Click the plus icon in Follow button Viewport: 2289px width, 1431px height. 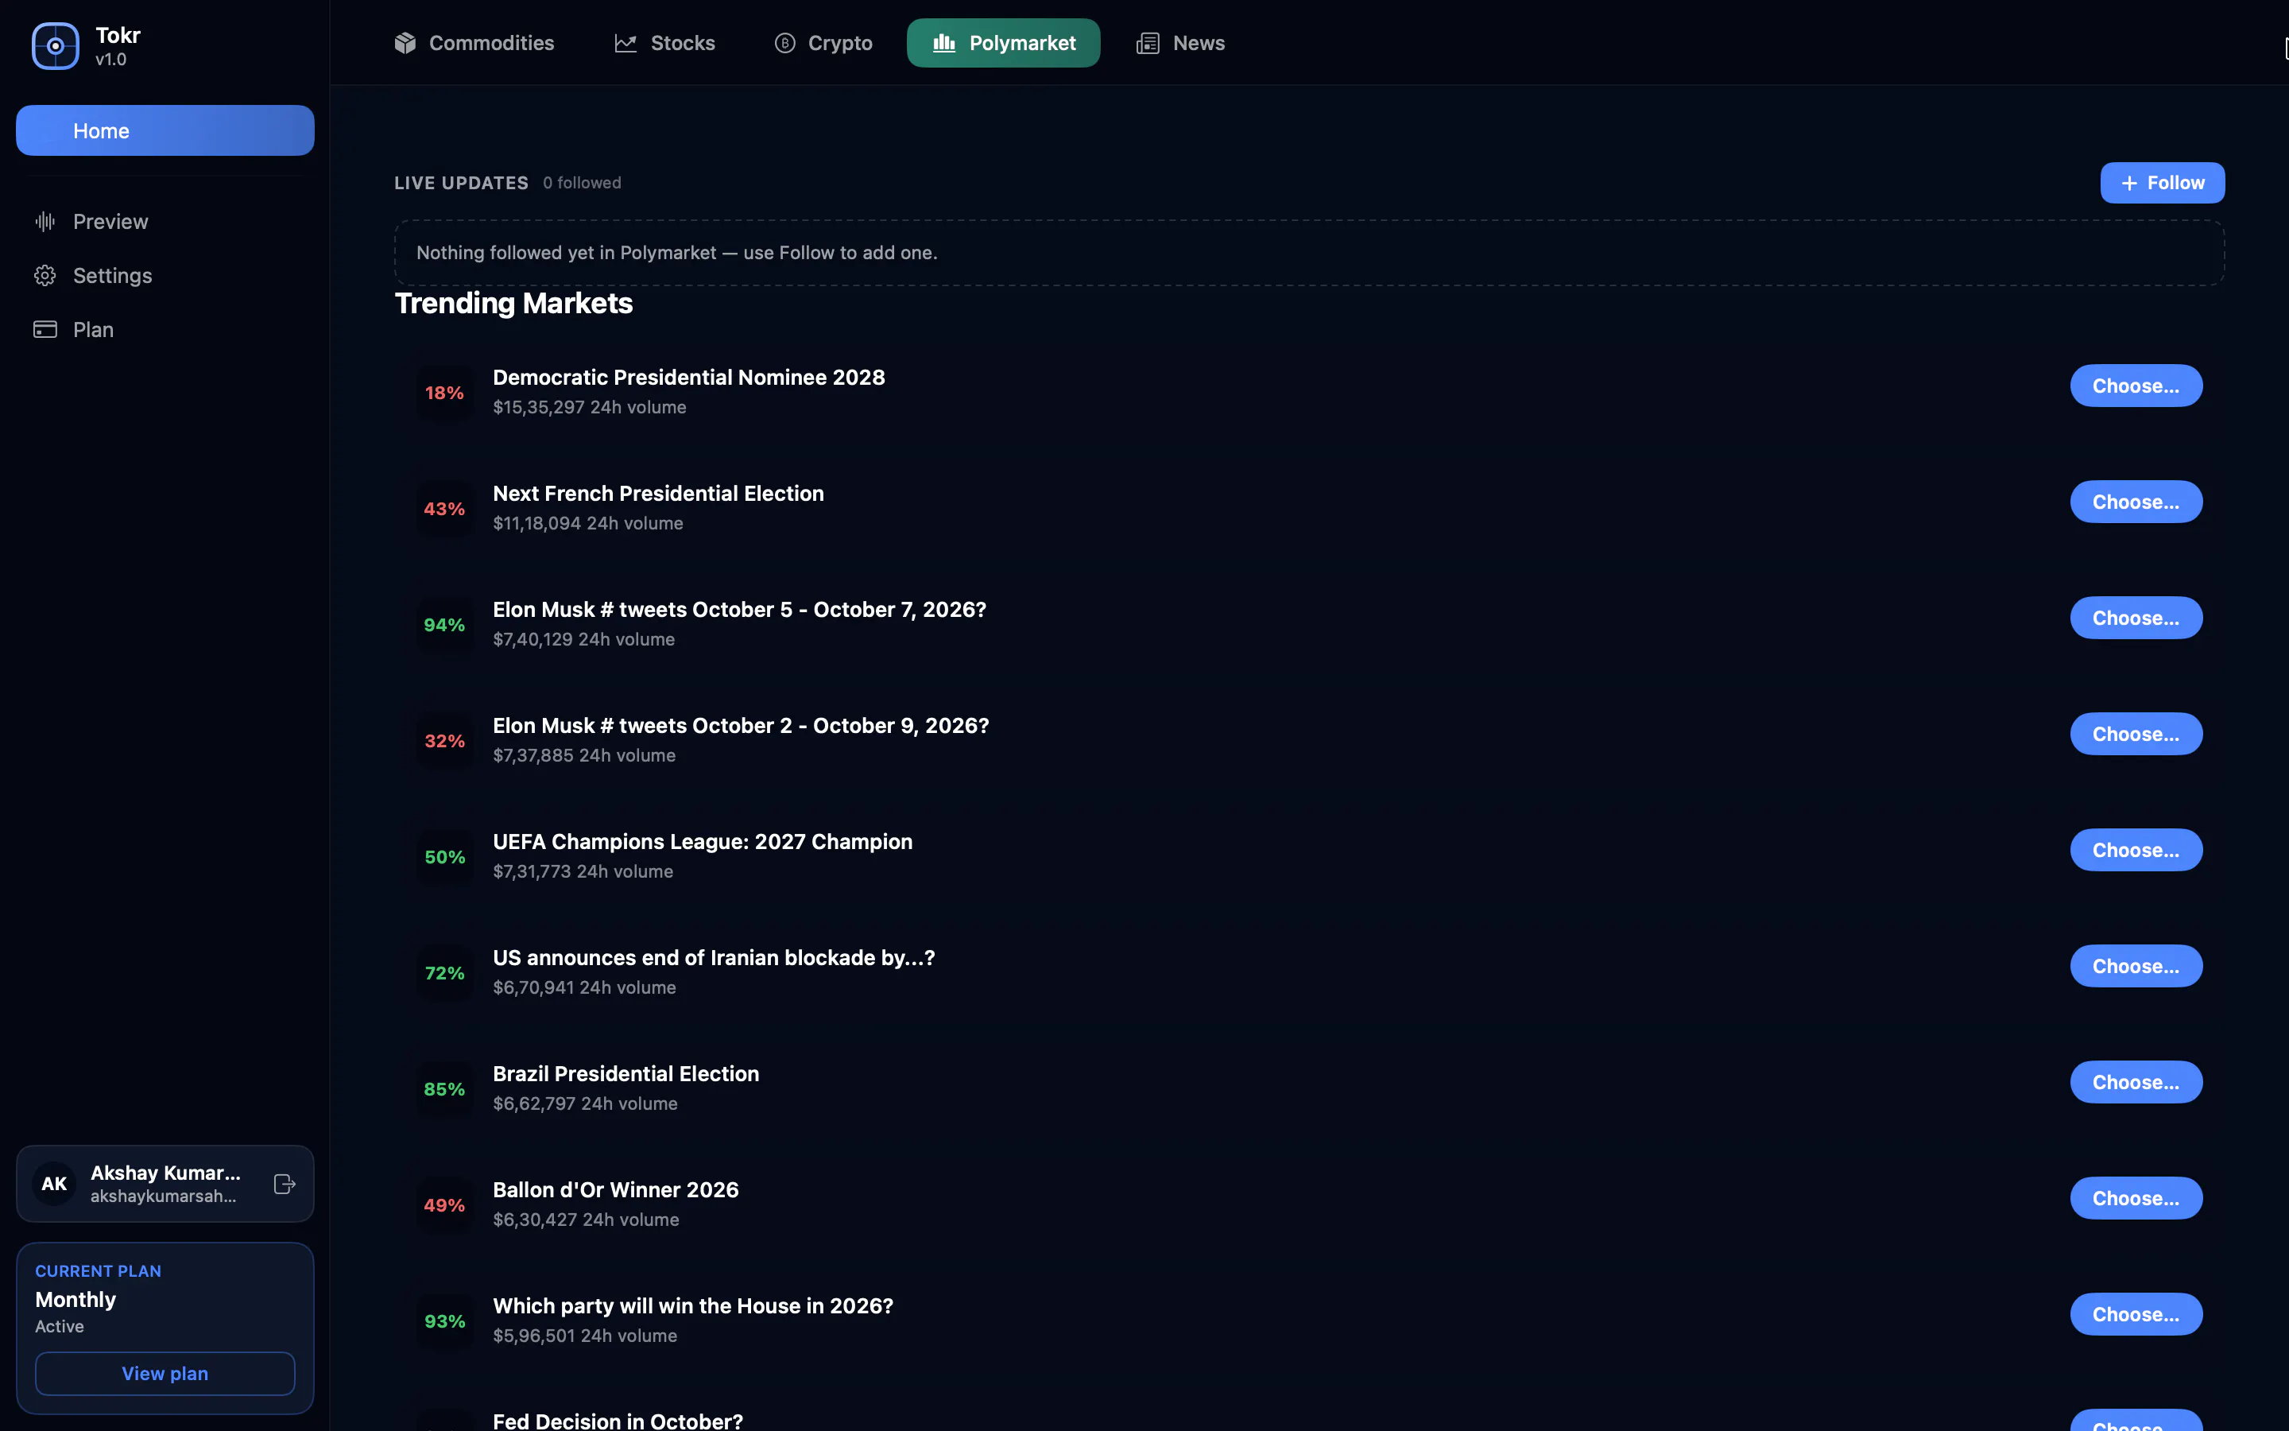pyautogui.click(x=2129, y=184)
